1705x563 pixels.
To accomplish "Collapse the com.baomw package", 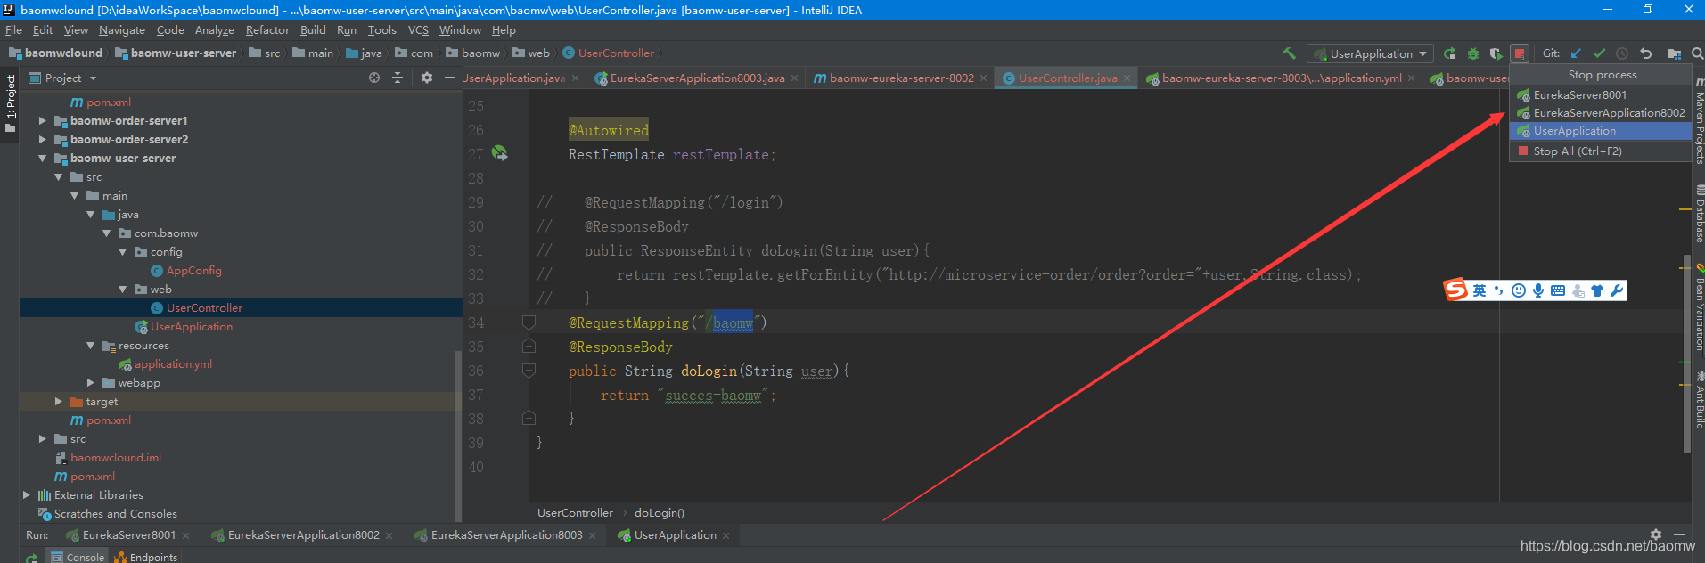I will click(106, 233).
